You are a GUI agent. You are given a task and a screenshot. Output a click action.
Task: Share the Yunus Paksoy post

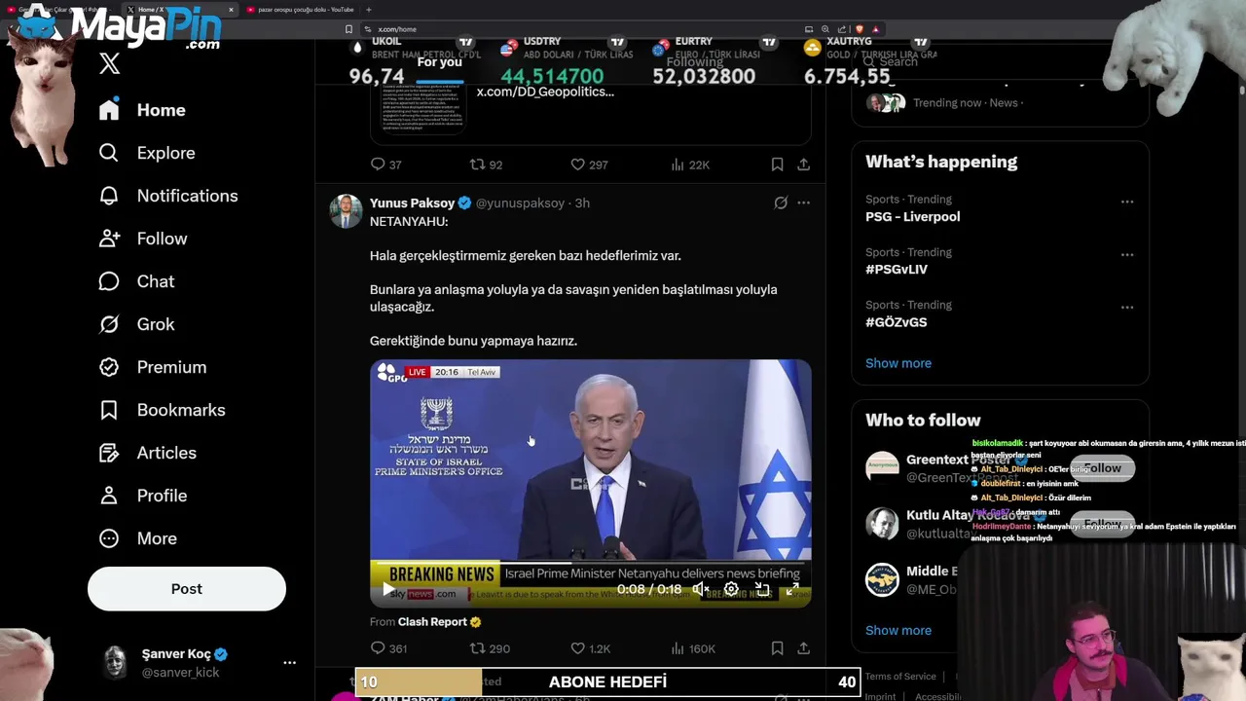pyautogui.click(x=803, y=648)
